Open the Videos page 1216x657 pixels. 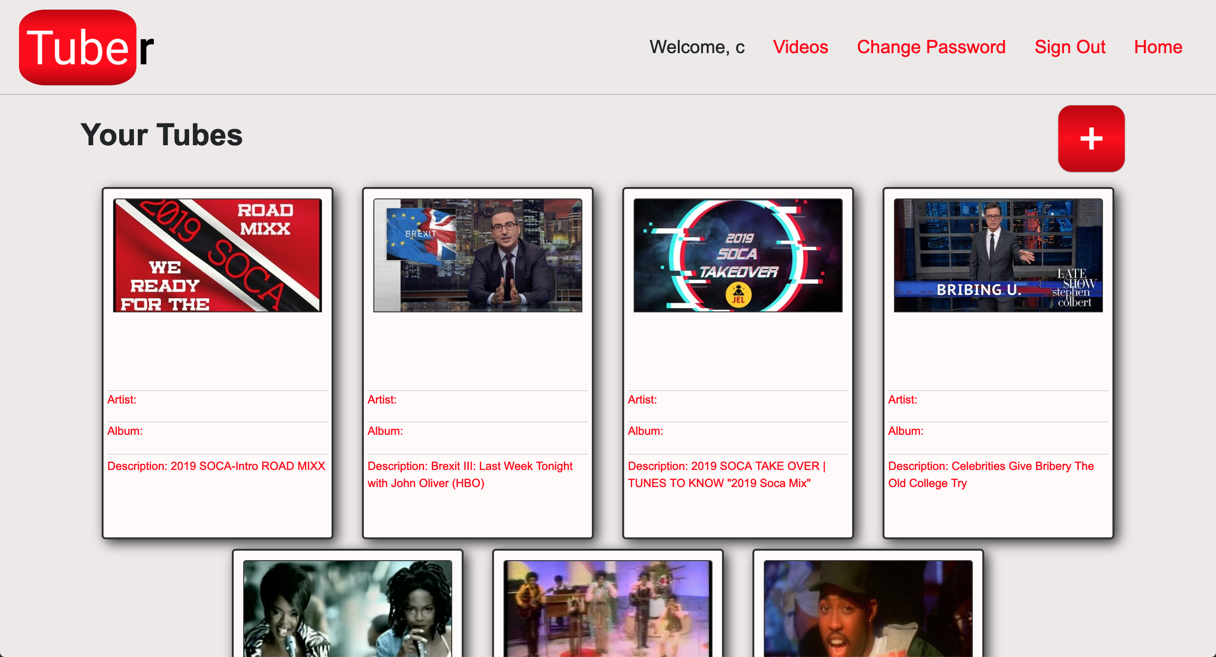coord(800,47)
